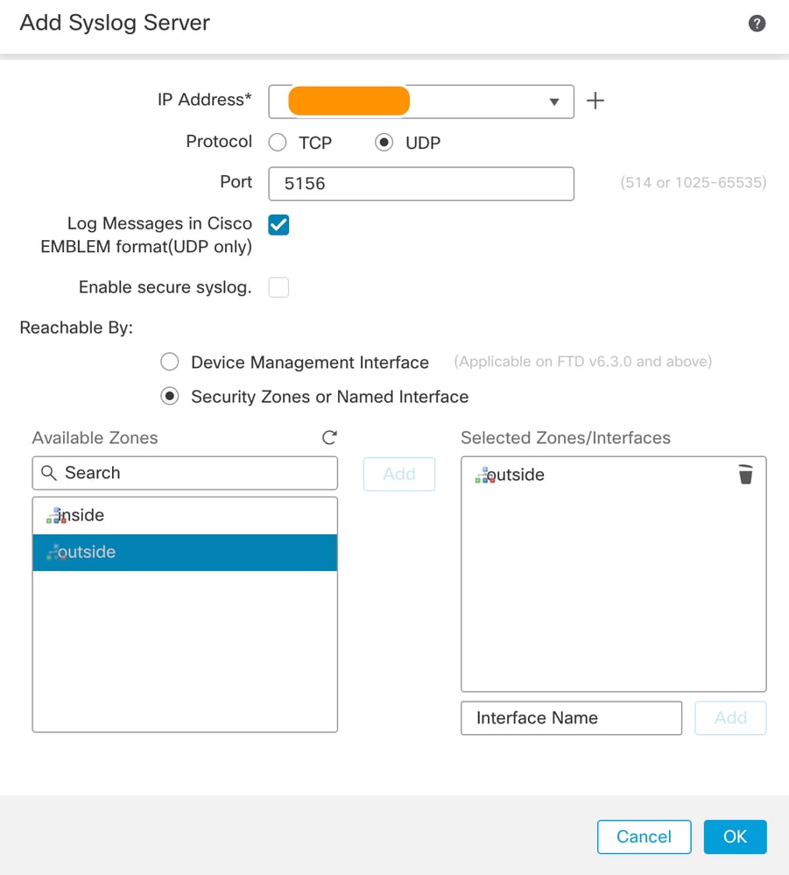Viewport: 789px width, 875px height.
Task: Click Add button beside Interface Name field
Action: click(730, 718)
